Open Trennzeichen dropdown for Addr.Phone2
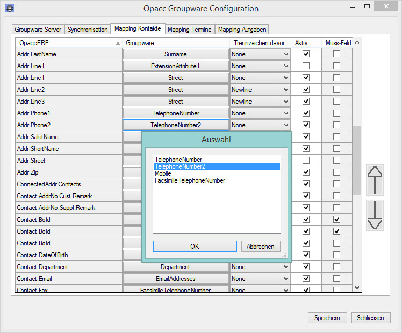This screenshot has height=333, width=402. tap(286, 125)
